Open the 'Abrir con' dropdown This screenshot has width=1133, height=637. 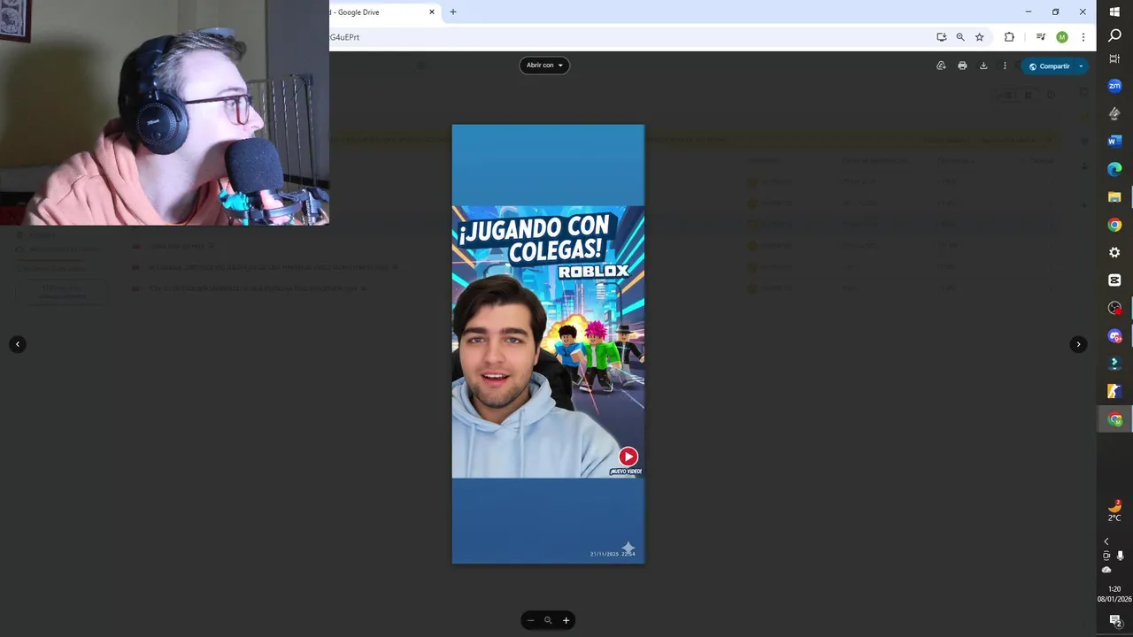click(544, 65)
